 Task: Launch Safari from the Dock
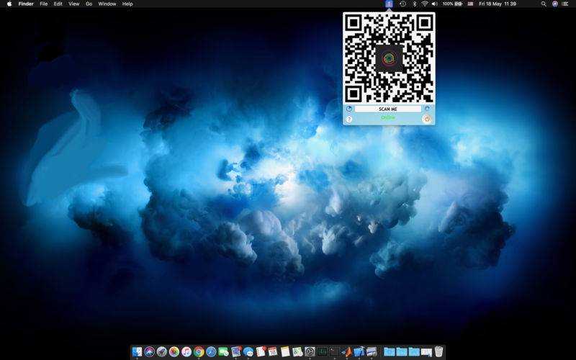(211, 351)
